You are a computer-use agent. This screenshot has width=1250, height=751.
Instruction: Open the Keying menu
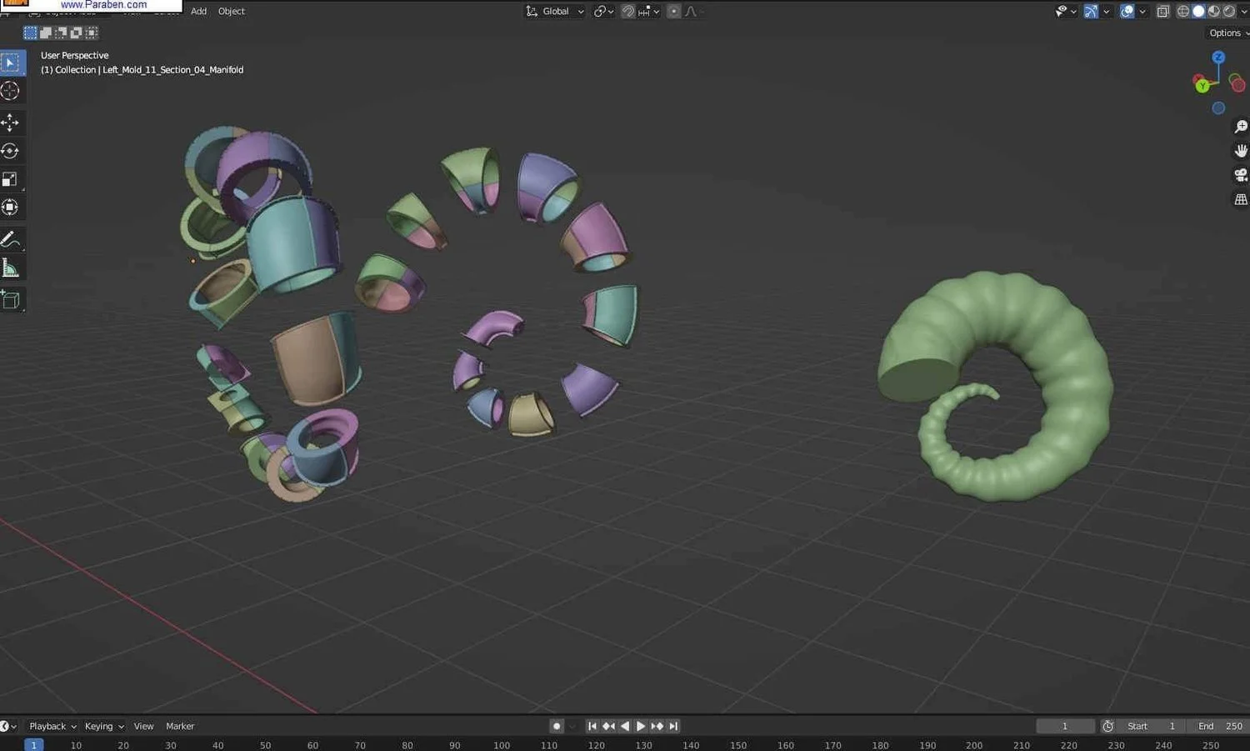click(104, 726)
